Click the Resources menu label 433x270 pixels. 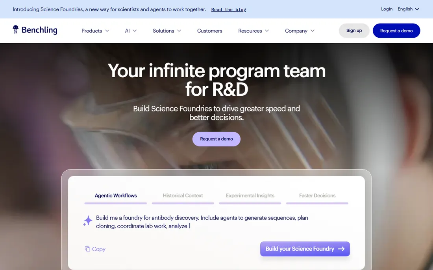(x=250, y=31)
